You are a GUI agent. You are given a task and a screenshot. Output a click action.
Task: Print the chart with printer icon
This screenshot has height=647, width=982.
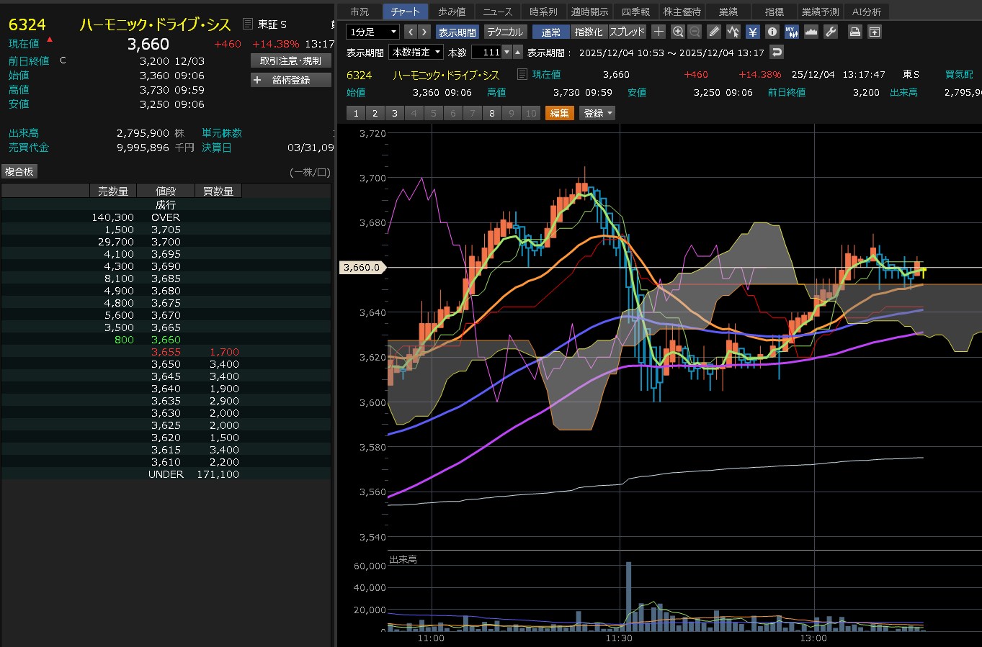click(x=854, y=32)
